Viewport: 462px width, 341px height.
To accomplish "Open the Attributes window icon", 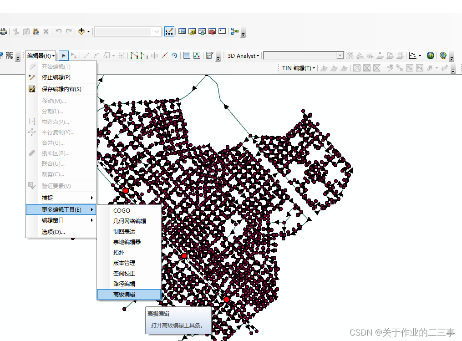I will pos(187,56).
